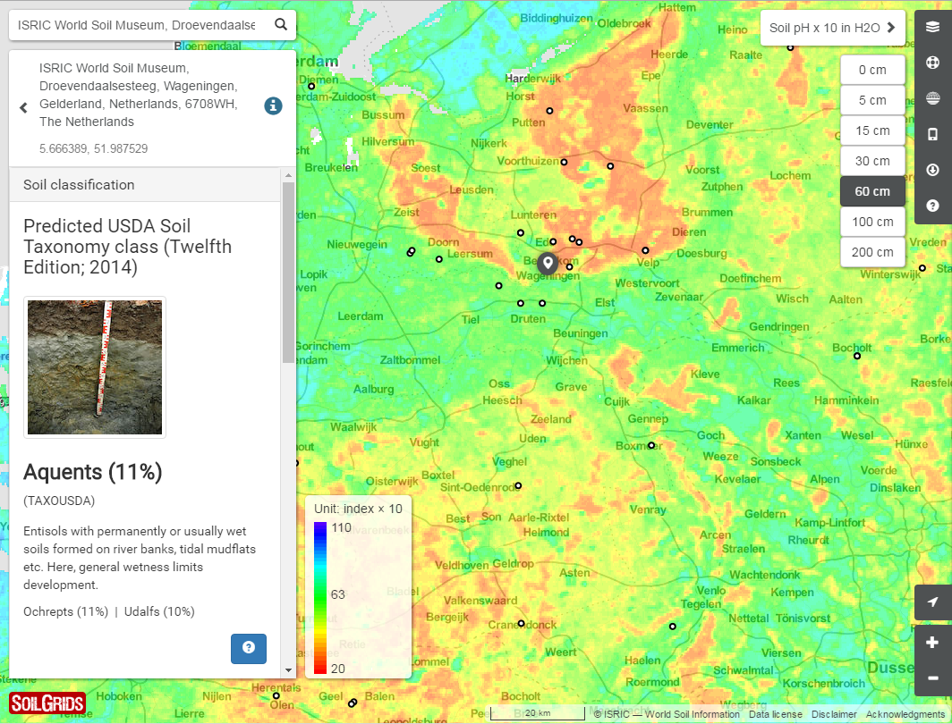The image size is (952, 724).
Task: Select the 15 cm depth tab
Action: click(x=872, y=130)
